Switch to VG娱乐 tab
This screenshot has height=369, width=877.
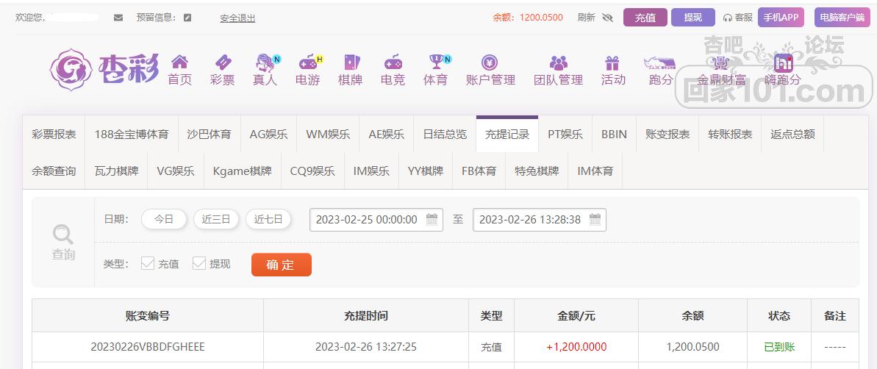pos(176,171)
